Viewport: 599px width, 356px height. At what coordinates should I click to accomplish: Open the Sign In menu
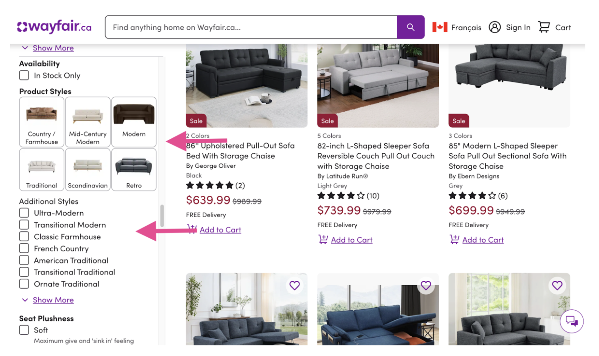point(518,27)
